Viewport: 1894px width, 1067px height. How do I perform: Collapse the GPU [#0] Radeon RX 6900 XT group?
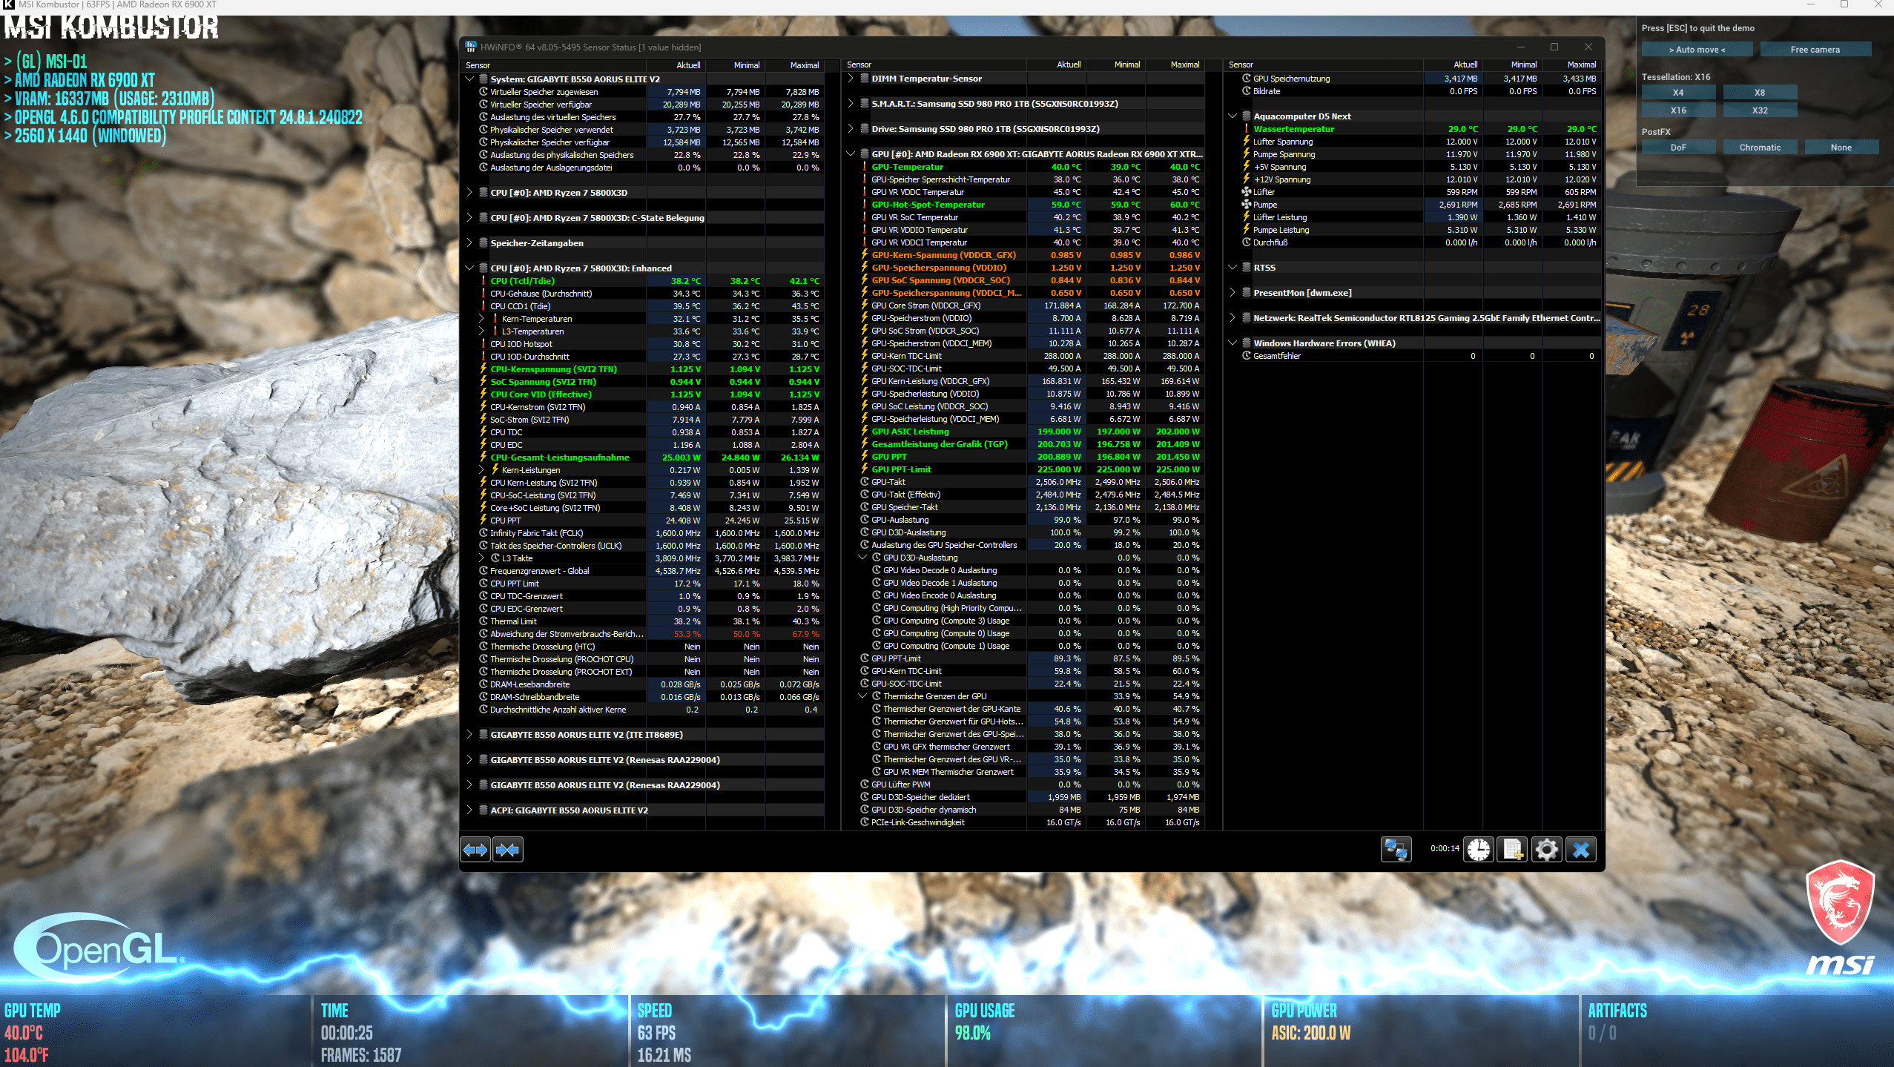coord(851,154)
